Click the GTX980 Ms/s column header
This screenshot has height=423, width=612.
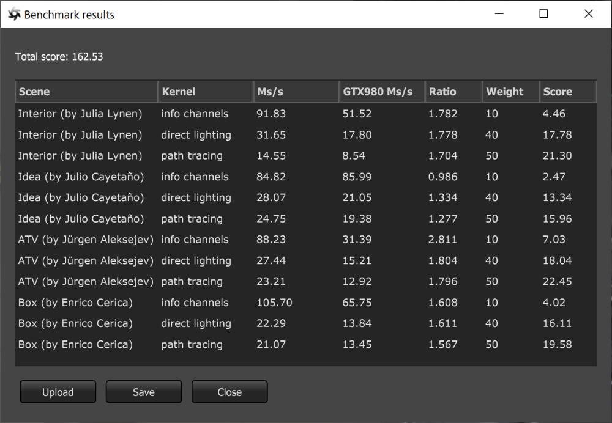[x=382, y=92]
